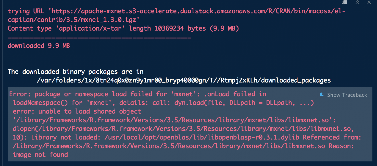The image size is (377, 166).
Task: Click the dashed separator line in output
Action: [x=99, y=37]
